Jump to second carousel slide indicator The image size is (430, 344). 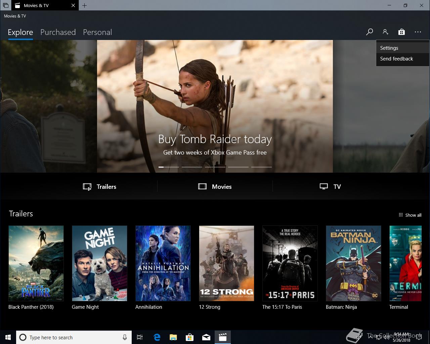click(x=192, y=167)
